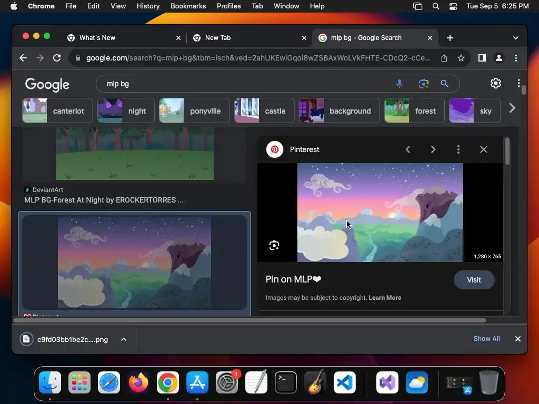Search inside image with Lens overlay icon
Image resolution: width=539 pixels, height=404 pixels.
[x=274, y=245]
